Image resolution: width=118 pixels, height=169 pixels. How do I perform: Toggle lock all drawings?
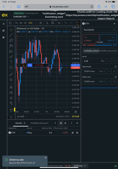[x=11, y=98]
